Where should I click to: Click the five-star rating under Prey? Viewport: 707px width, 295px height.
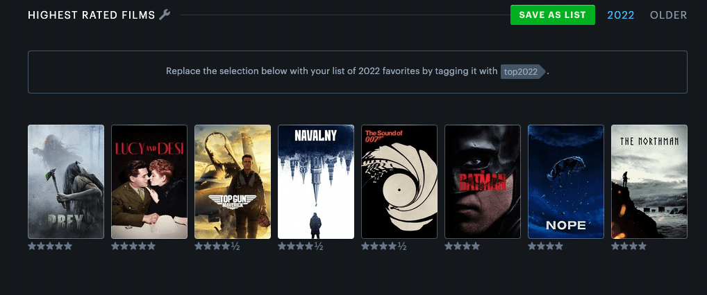[x=50, y=246]
